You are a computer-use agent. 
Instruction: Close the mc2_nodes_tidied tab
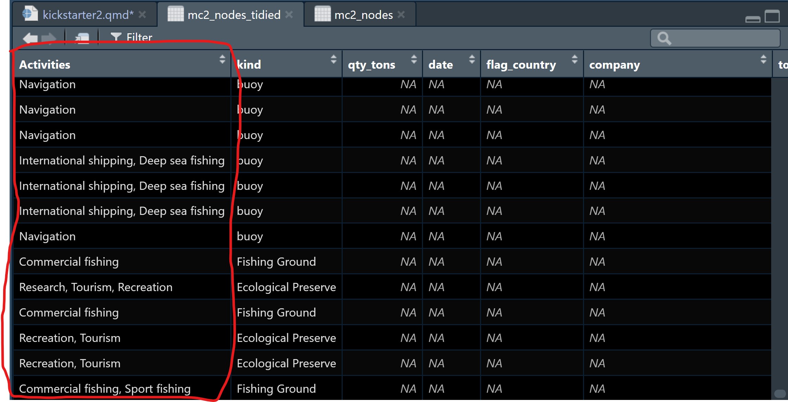tap(289, 14)
